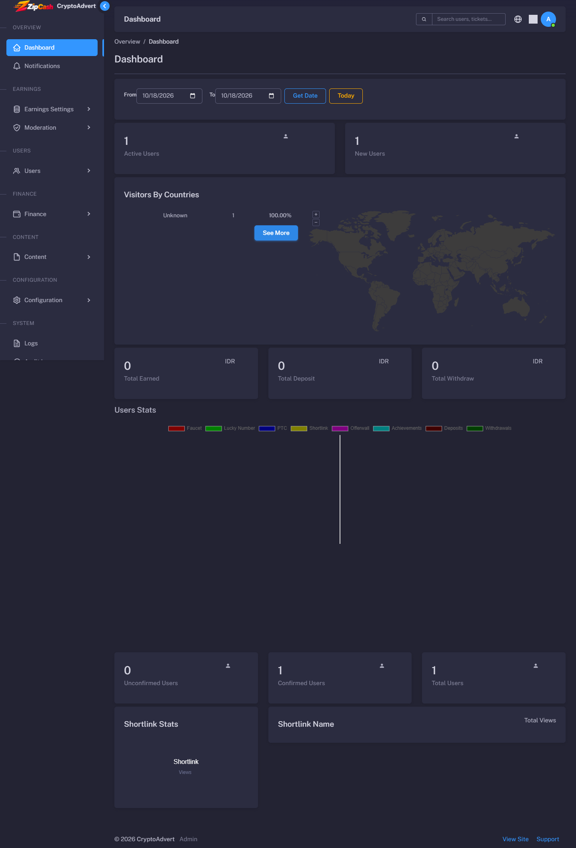
Task: Toggle the Withdrawals legend series
Action: pos(489,428)
